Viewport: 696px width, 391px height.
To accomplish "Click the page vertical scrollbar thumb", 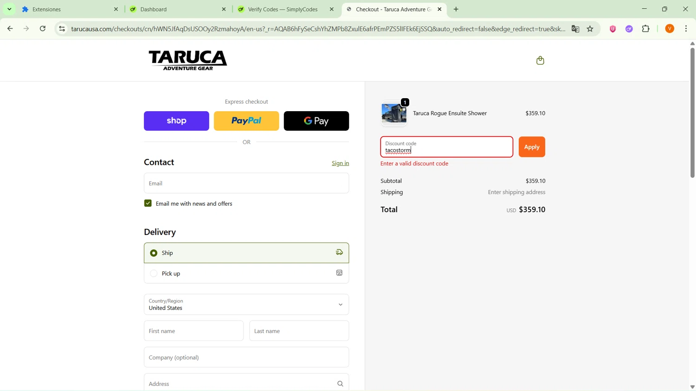I will pyautogui.click(x=692, y=113).
